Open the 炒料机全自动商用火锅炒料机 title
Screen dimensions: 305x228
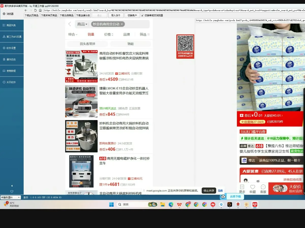click(124, 126)
